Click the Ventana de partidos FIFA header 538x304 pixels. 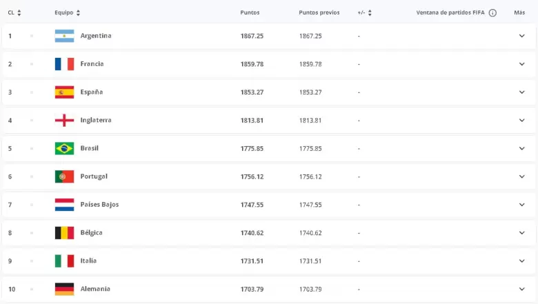[x=450, y=12]
